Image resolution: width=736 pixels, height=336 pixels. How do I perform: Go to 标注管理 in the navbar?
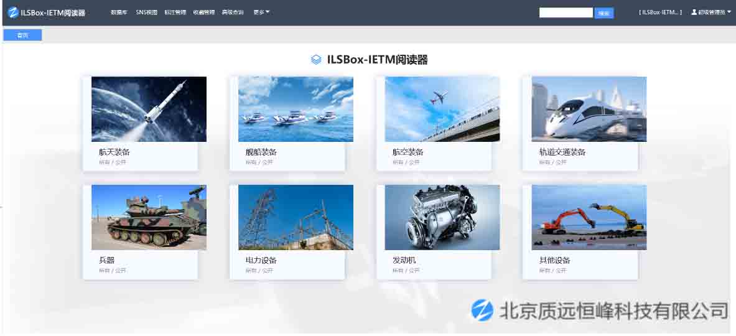(x=175, y=12)
